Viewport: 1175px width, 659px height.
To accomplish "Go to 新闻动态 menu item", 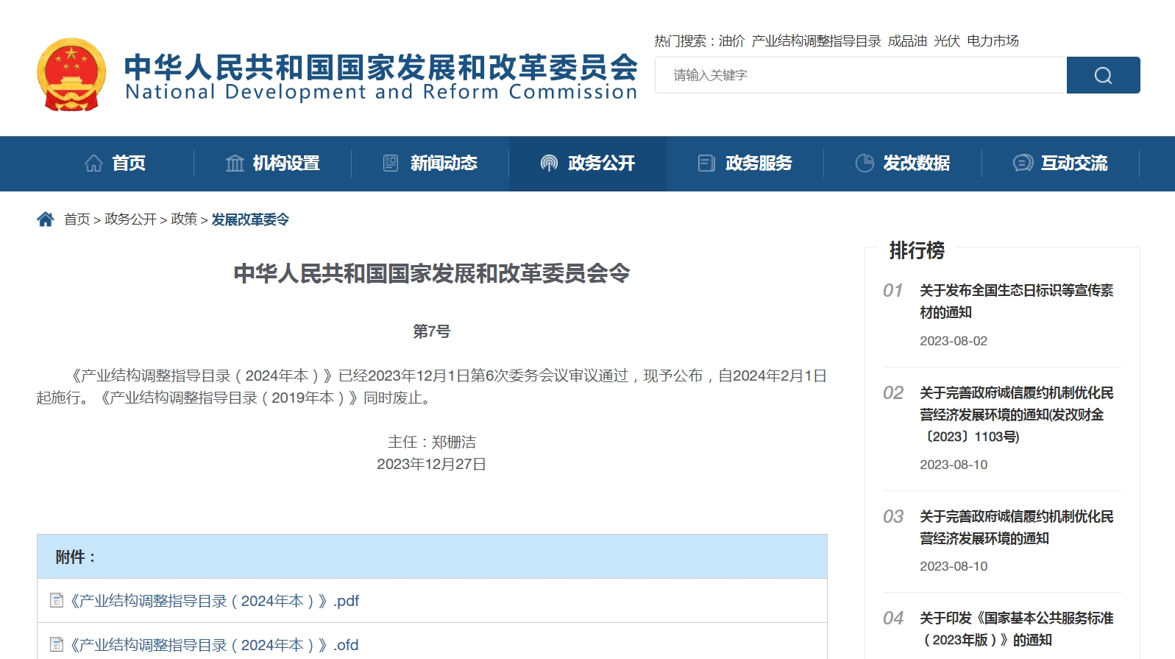I will pos(430,163).
